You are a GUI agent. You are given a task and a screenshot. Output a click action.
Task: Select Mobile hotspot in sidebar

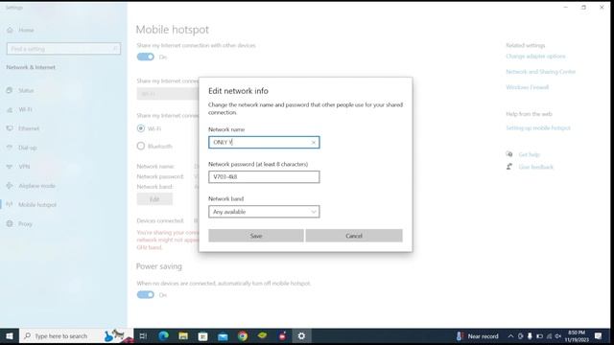pyautogui.click(x=37, y=204)
